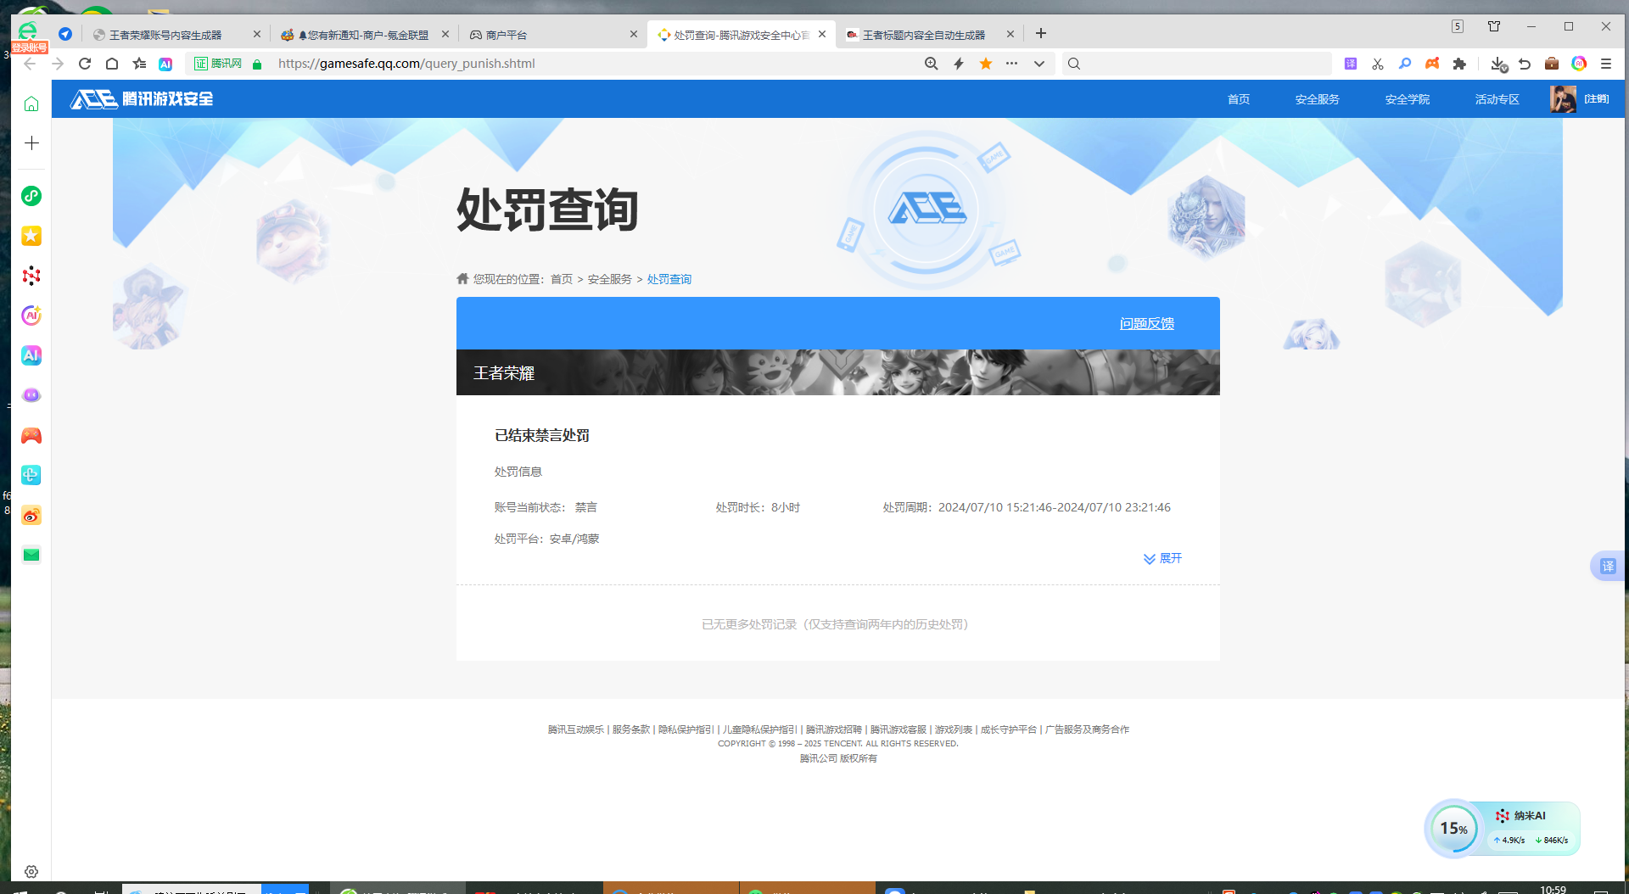Click the 问题反馈 feedback link
Screen dimensions: 1629x894
tap(1147, 323)
